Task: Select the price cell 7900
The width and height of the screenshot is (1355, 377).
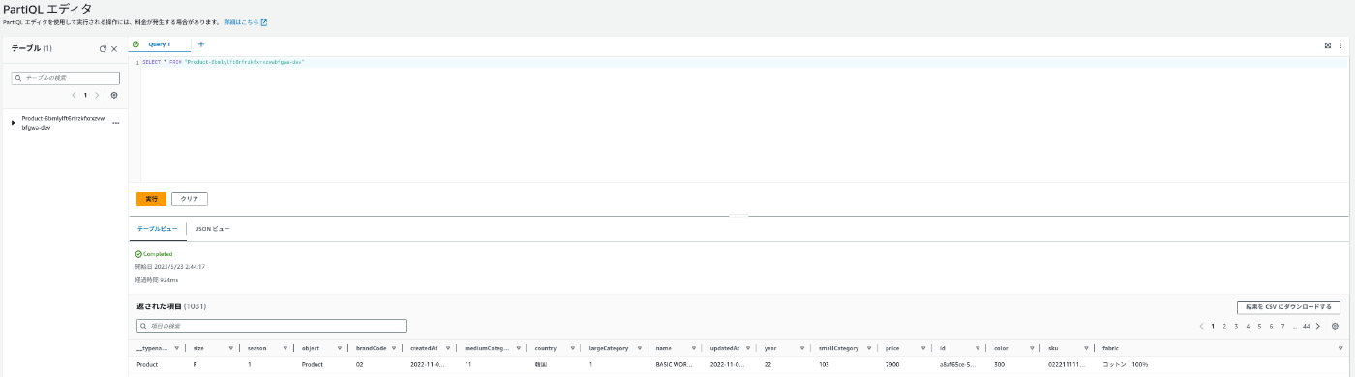Action: (x=892, y=365)
